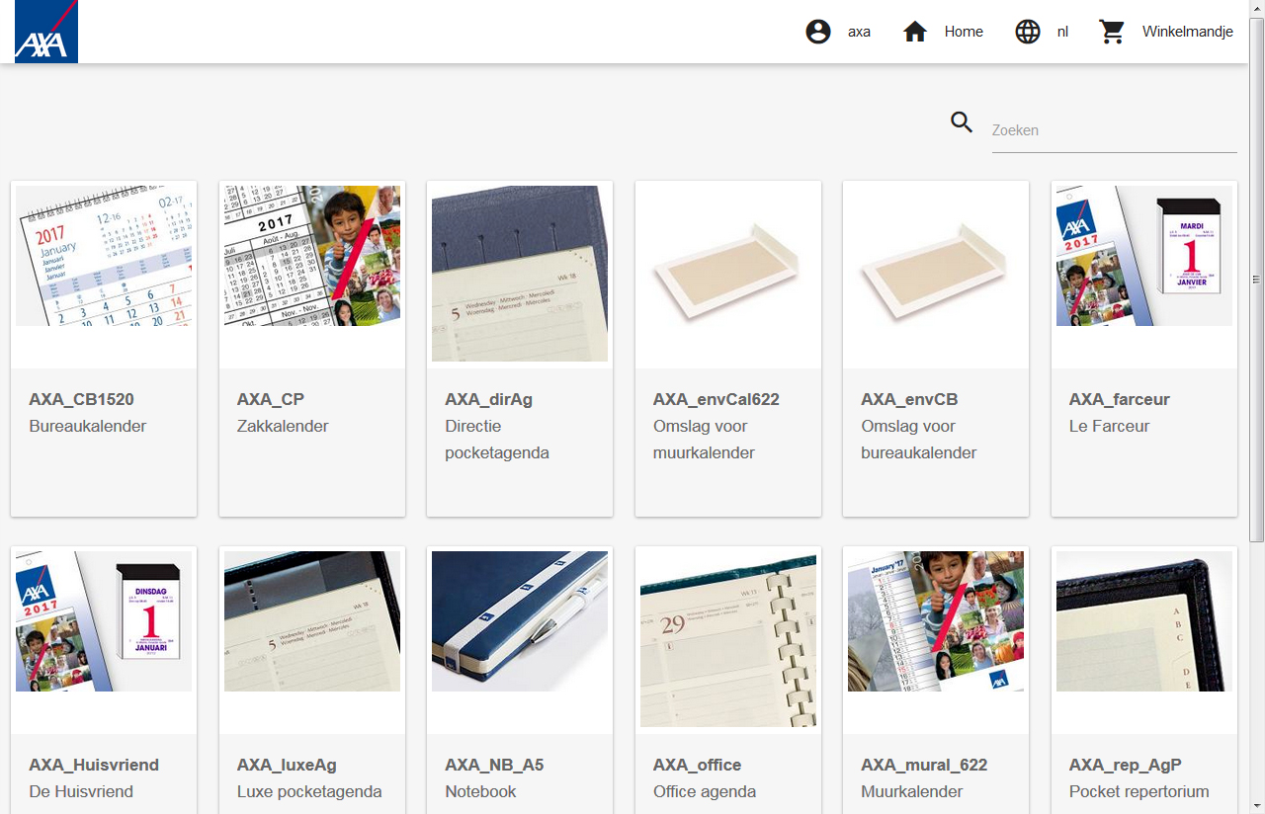Screen dimensions: 1265x814
Task: Click the AXA_luxeAg product title
Action: click(x=288, y=765)
